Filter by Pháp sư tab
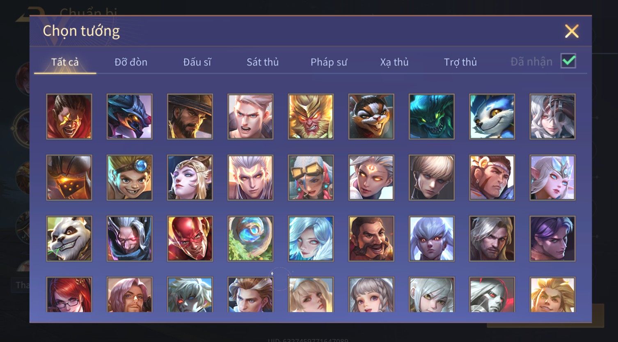 tap(329, 62)
